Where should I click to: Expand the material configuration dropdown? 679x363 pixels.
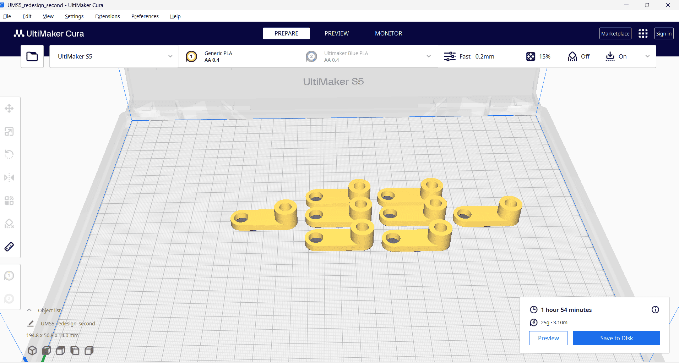429,56
